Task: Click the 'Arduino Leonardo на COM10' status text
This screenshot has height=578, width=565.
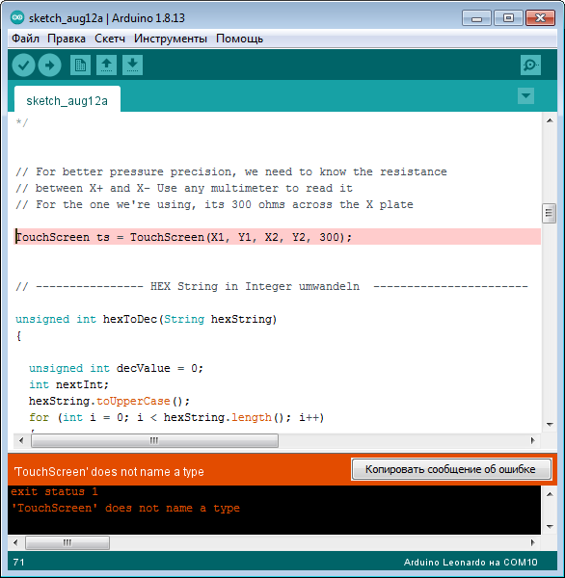Action: tap(471, 563)
